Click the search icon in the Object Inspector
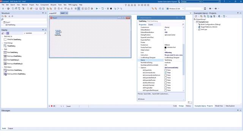 click(183, 25)
